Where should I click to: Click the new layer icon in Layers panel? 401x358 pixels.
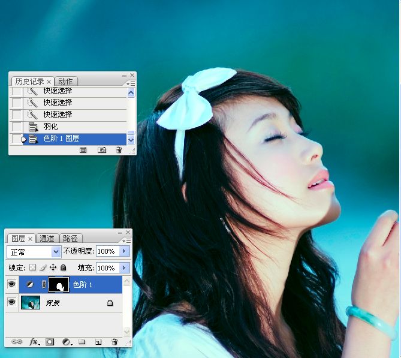coord(98,342)
